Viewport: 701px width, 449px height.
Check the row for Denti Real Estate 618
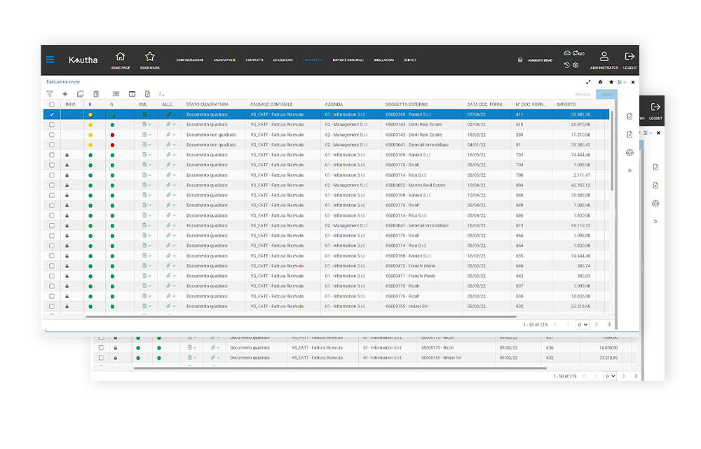(51, 124)
